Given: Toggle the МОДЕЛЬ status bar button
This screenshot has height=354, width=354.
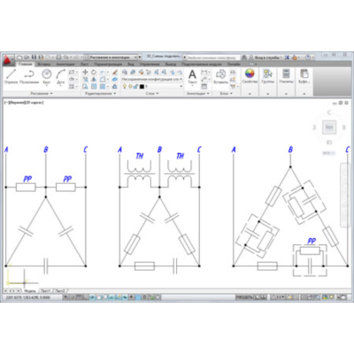Looking at the screenshot, I should point(244,297).
